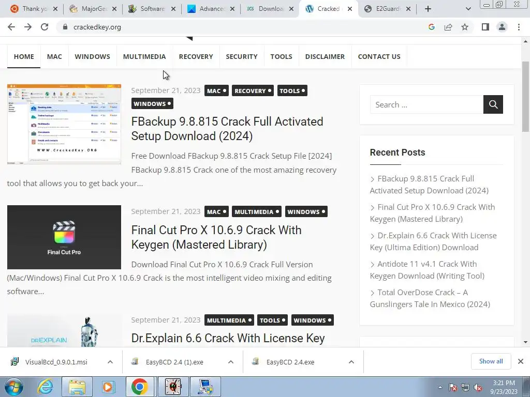Select RECOVERY tag on FBackup post
This screenshot has height=397, width=530.
tap(253, 90)
